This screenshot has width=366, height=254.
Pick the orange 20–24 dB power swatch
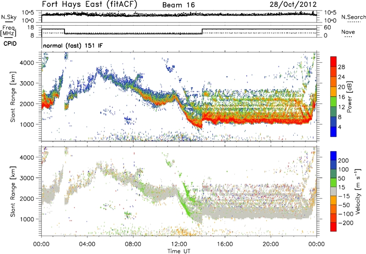334,82
